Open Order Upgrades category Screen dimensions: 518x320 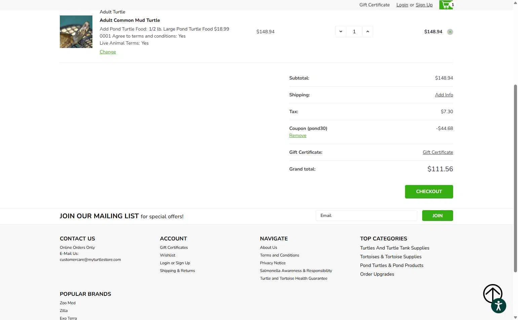(377, 274)
